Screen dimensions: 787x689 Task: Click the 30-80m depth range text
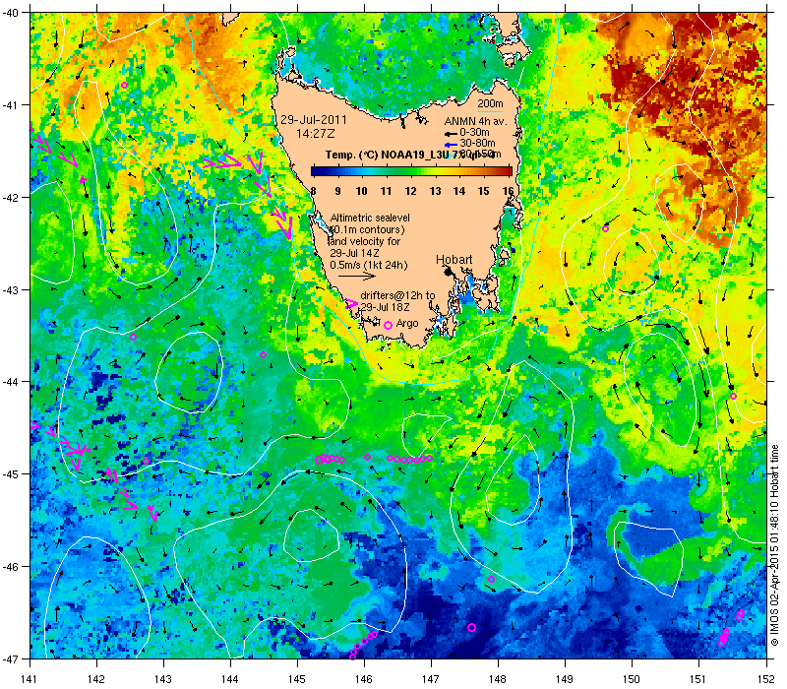pyautogui.click(x=477, y=144)
